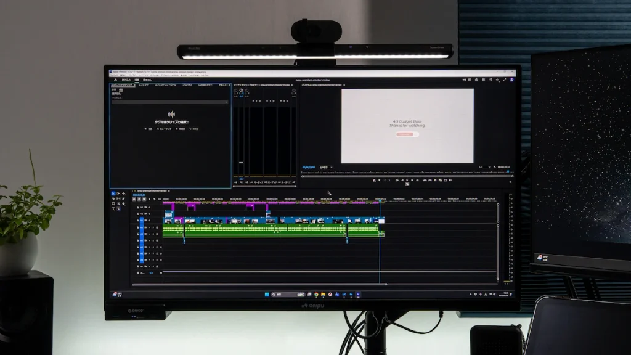Solo audio track A1 in timeline
631x355 pixels.
click(x=153, y=227)
